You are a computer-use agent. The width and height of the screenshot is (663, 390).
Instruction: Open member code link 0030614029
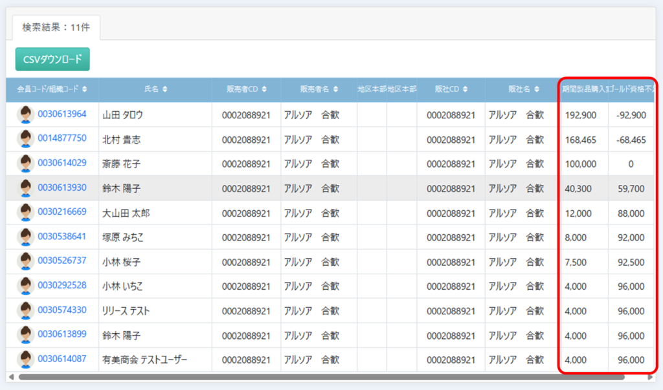62,163
